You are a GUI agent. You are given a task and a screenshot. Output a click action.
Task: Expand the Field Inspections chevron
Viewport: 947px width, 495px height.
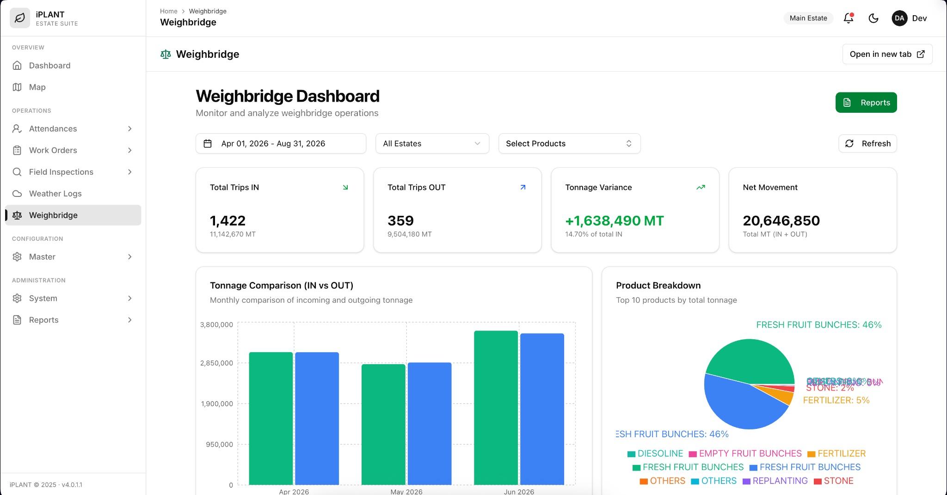[130, 172]
